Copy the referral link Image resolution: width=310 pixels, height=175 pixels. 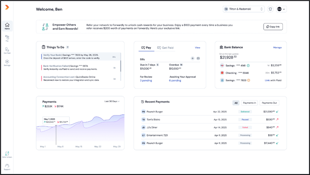pos(273,27)
